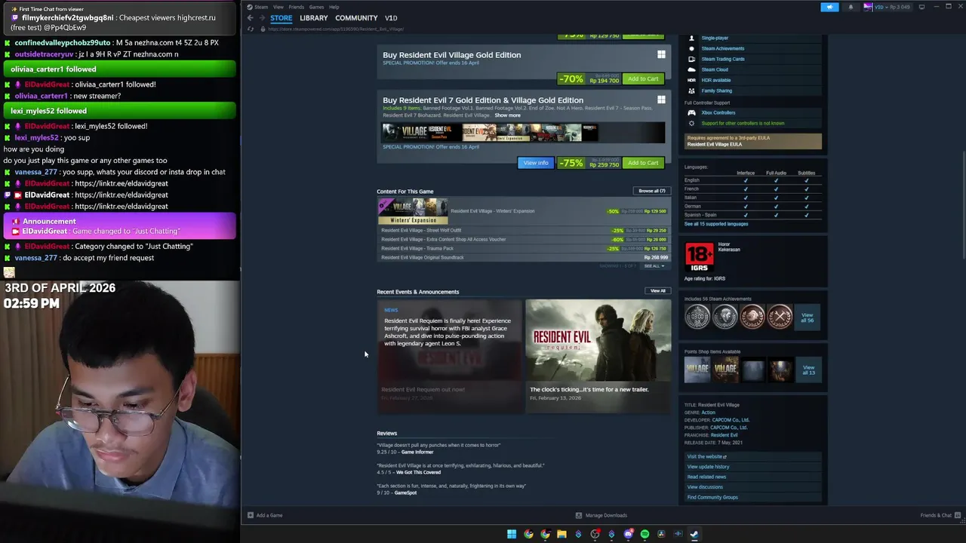Click View Info for the bundle
The height and width of the screenshot is (543, 966).
536,163
